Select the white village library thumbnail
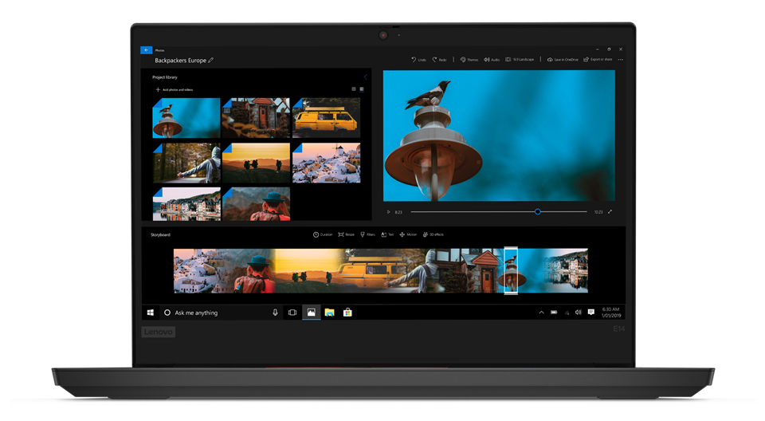This screenshot has width=765, height=421. coord(327,163)
